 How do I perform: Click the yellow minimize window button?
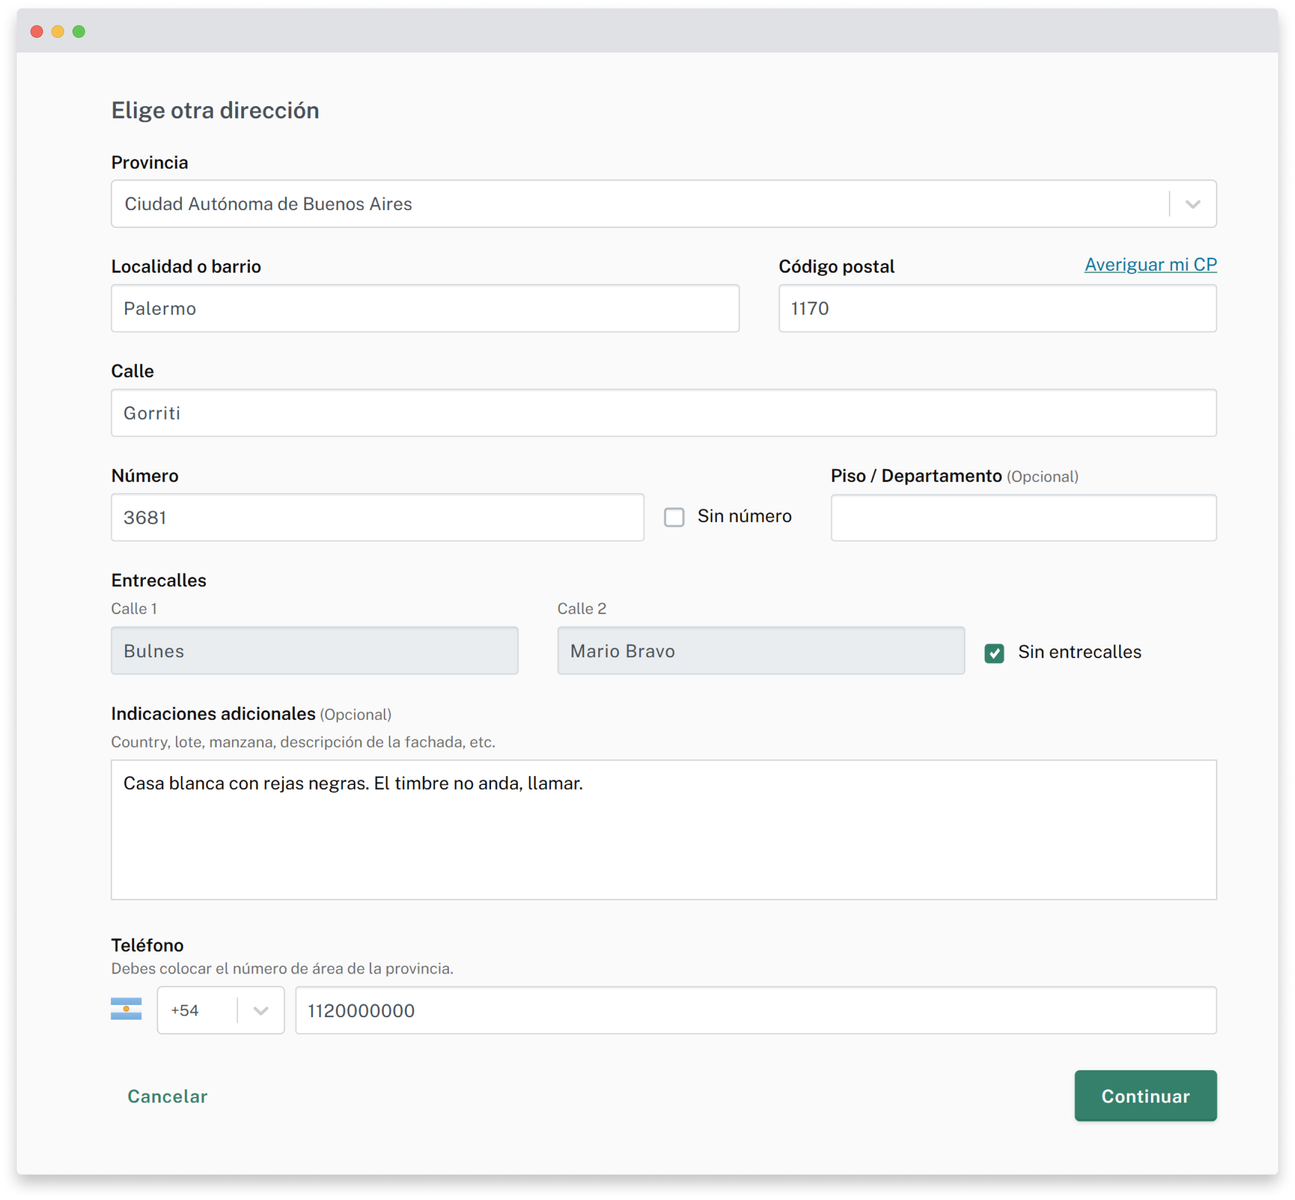click(58, 32)
